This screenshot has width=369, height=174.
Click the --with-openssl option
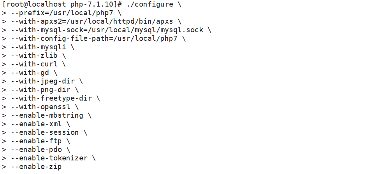[x=40, y=107]
